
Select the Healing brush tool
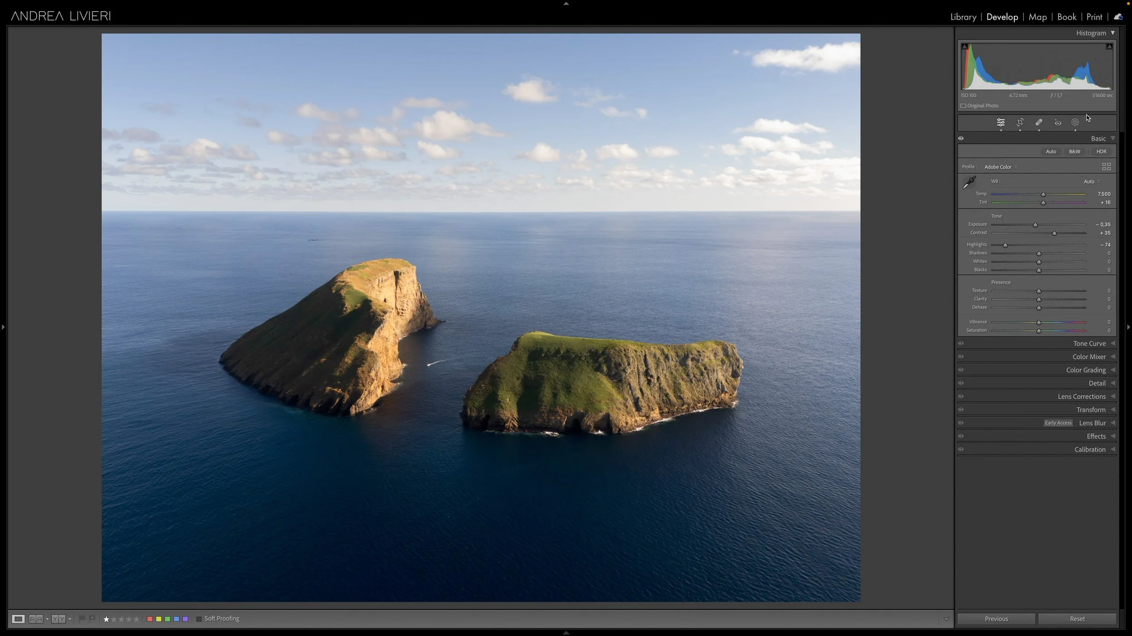click(1039, 123)
